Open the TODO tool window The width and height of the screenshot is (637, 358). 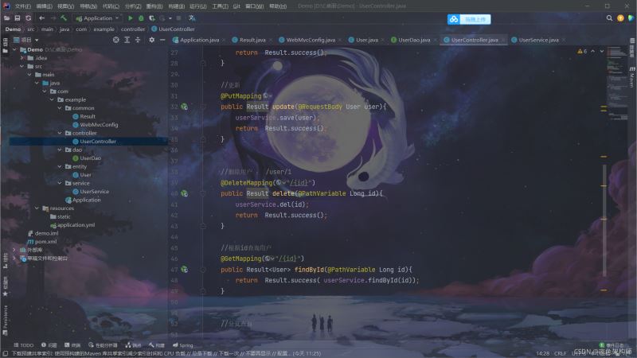pos(24,345)
